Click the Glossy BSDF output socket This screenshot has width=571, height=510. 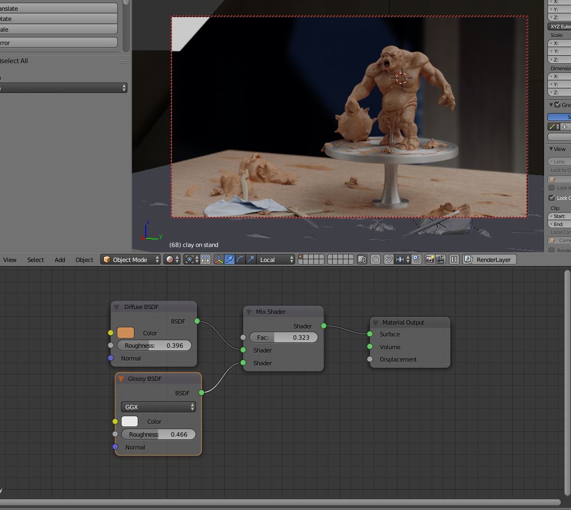click(201, 392)
